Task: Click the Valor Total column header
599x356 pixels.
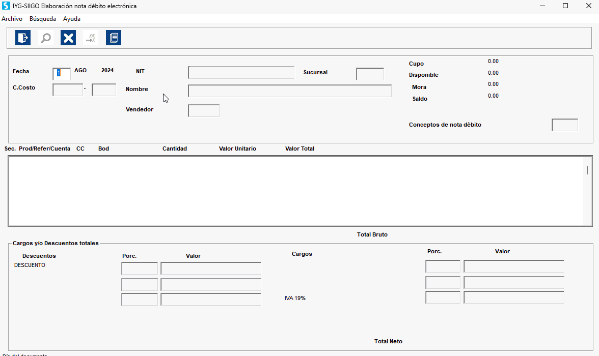Action: [x=300, y=149]
